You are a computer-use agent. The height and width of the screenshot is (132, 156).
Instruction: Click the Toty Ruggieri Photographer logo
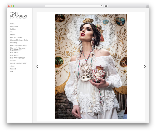(18, 16)
